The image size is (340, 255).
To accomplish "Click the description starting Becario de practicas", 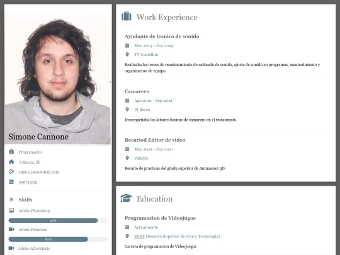I will (175, 168).
